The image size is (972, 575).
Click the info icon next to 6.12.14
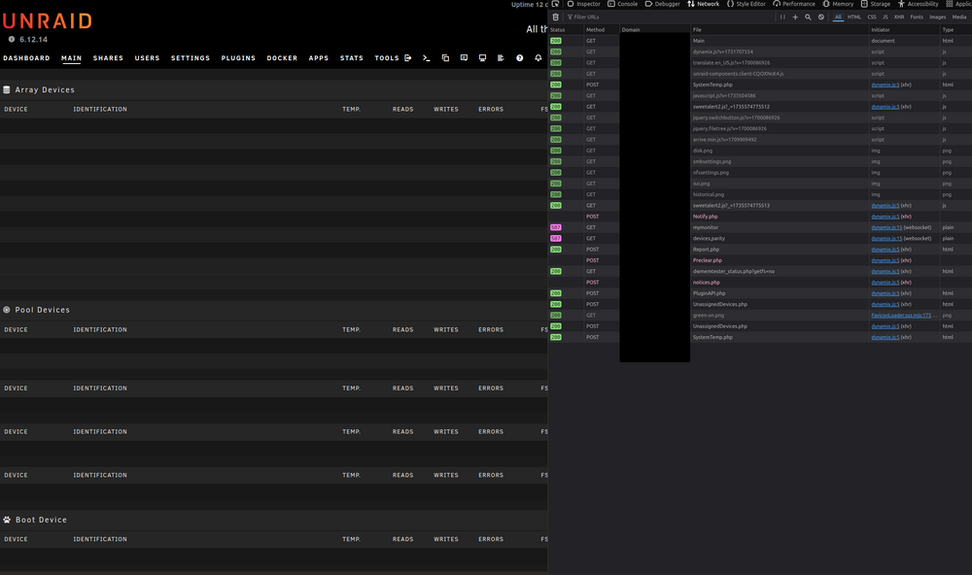pos(11,39)
